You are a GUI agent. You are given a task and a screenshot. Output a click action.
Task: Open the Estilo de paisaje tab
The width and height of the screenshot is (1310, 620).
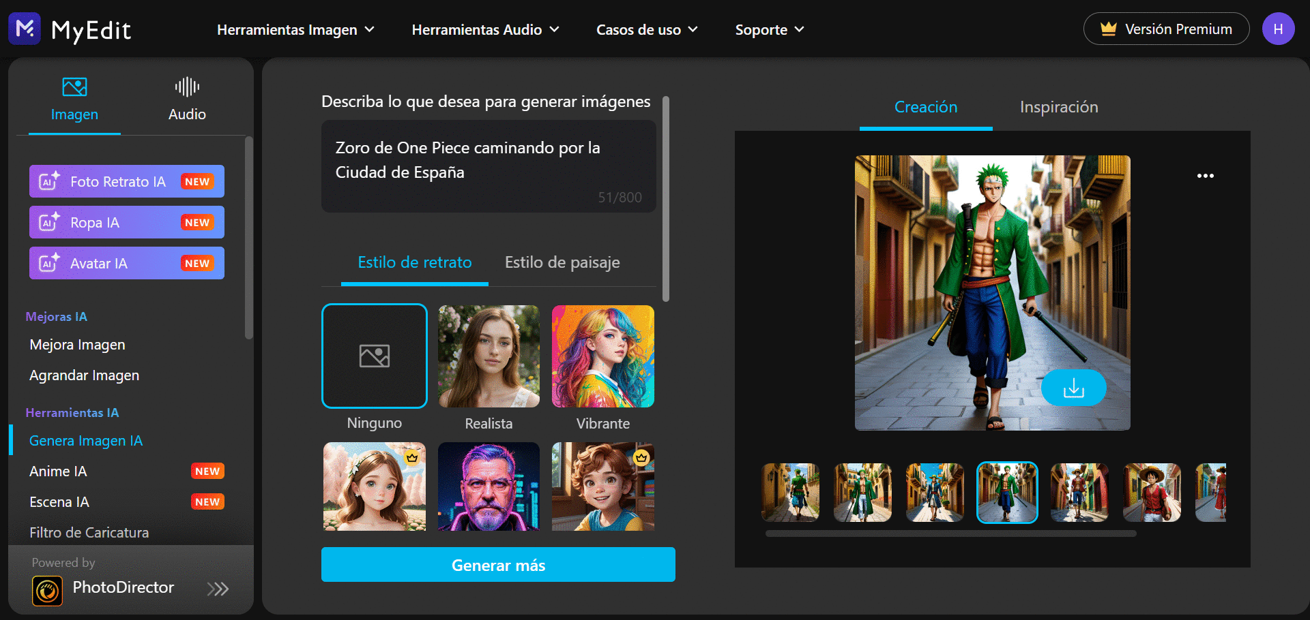562,262
